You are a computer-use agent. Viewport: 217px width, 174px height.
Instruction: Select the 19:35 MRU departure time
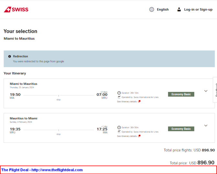pos(15,130)
